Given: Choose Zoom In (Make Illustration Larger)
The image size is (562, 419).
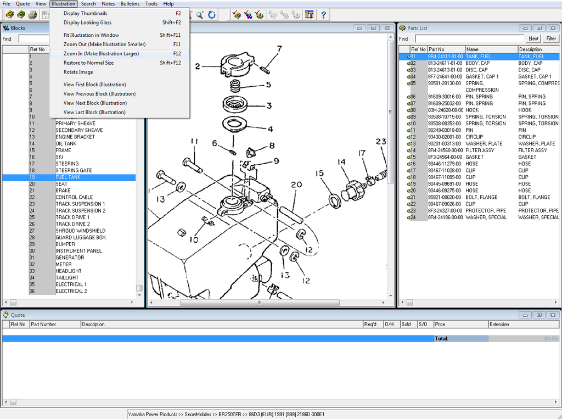Looking at the screenshot, I should point(101,54).
